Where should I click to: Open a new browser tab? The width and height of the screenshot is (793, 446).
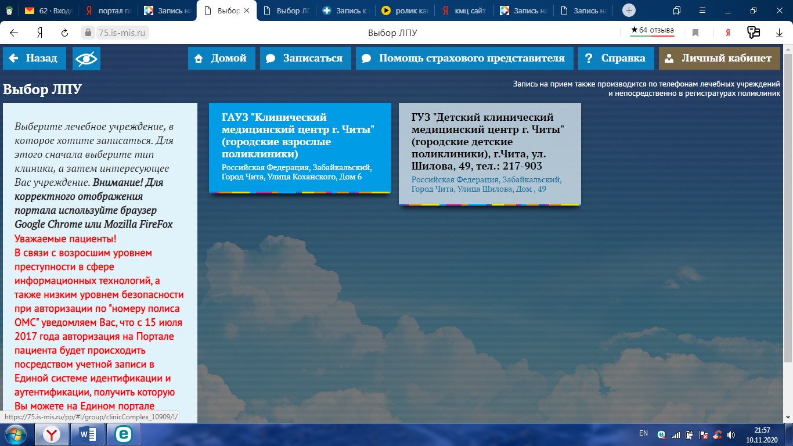629,10
